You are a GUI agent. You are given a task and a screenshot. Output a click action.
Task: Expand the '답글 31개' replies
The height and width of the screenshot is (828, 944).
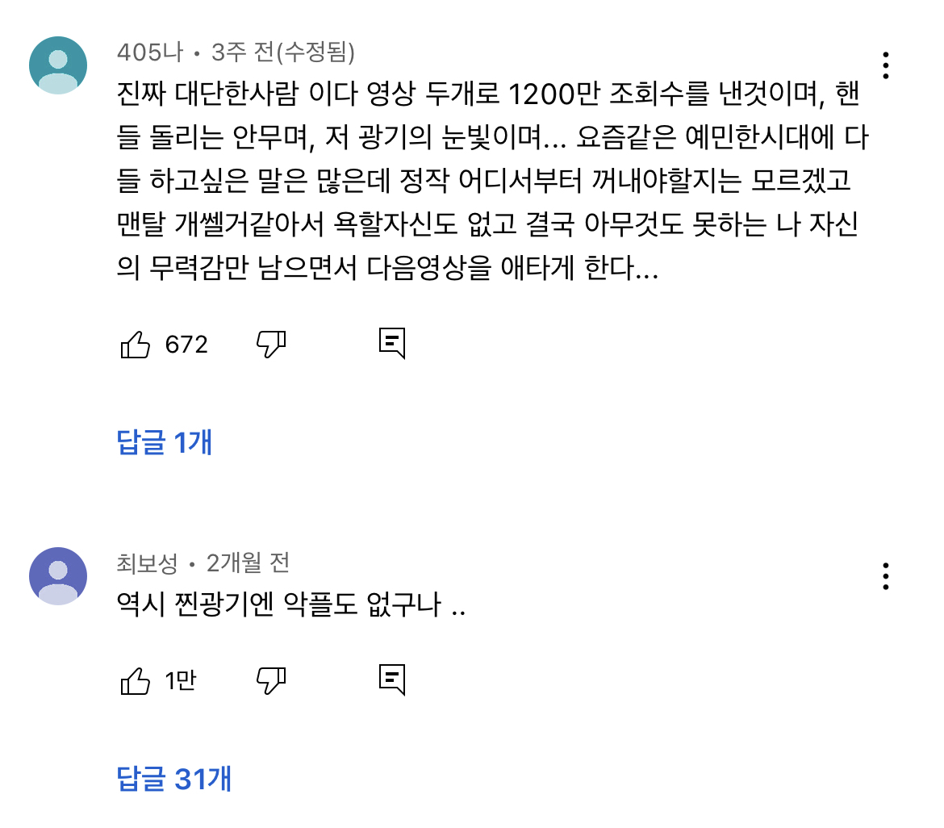pyautogui.click(x=174, y=779)
